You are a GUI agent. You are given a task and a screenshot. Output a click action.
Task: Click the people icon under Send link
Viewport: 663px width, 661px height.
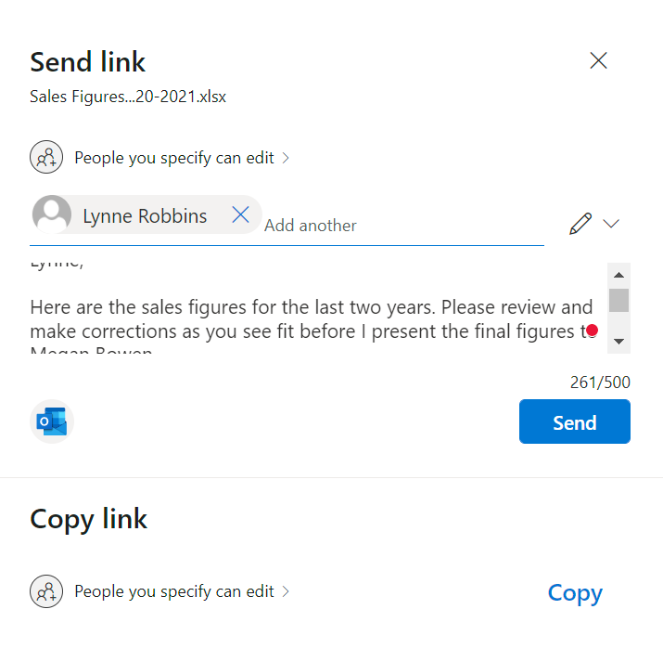click(46, 158)
